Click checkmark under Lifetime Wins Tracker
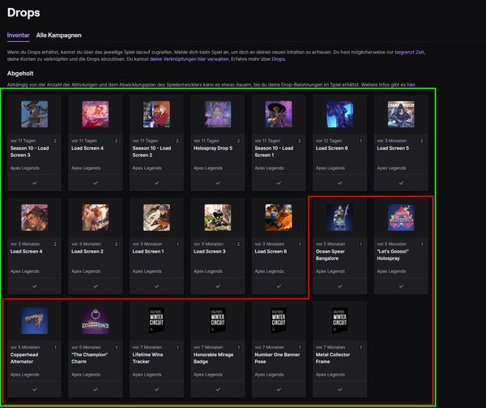 [x=156, y=389]
